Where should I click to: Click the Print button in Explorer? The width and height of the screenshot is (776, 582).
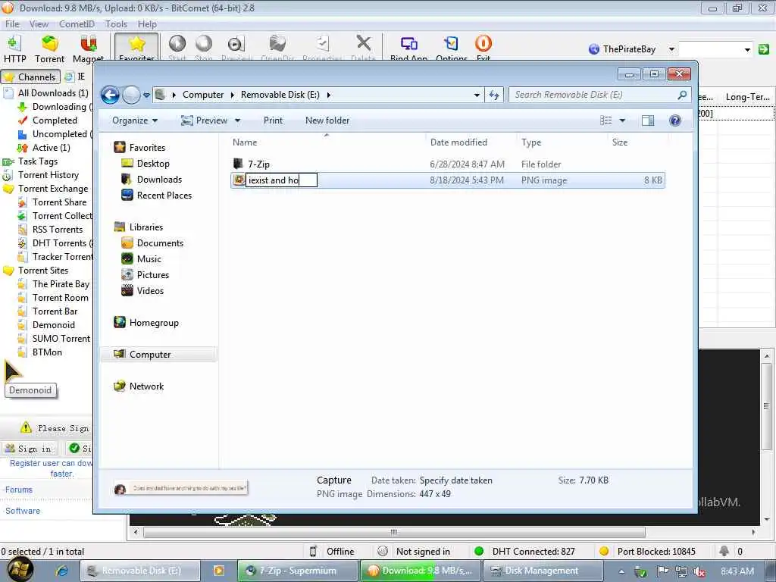tap(273, 120)
